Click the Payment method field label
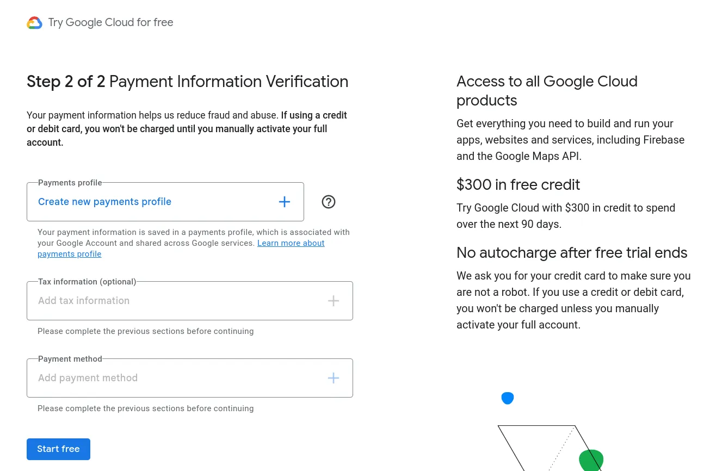The height and width of the screenshot is (471, 710). pos(70,359)
